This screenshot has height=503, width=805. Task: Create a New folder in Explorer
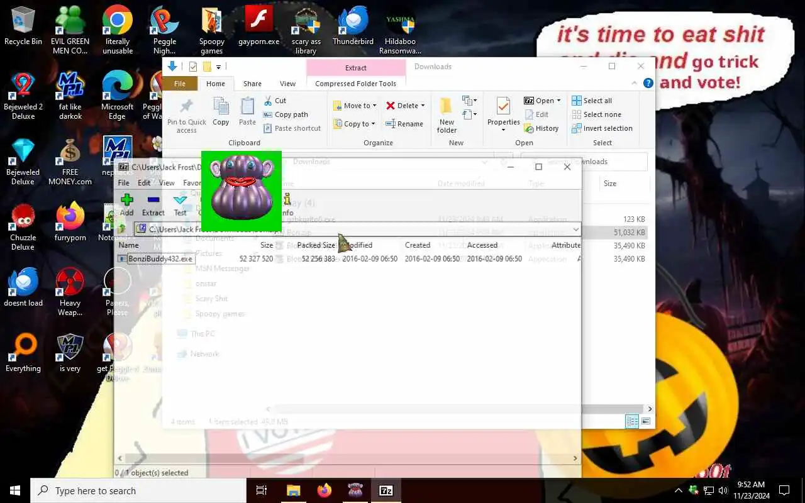point(447,116)
